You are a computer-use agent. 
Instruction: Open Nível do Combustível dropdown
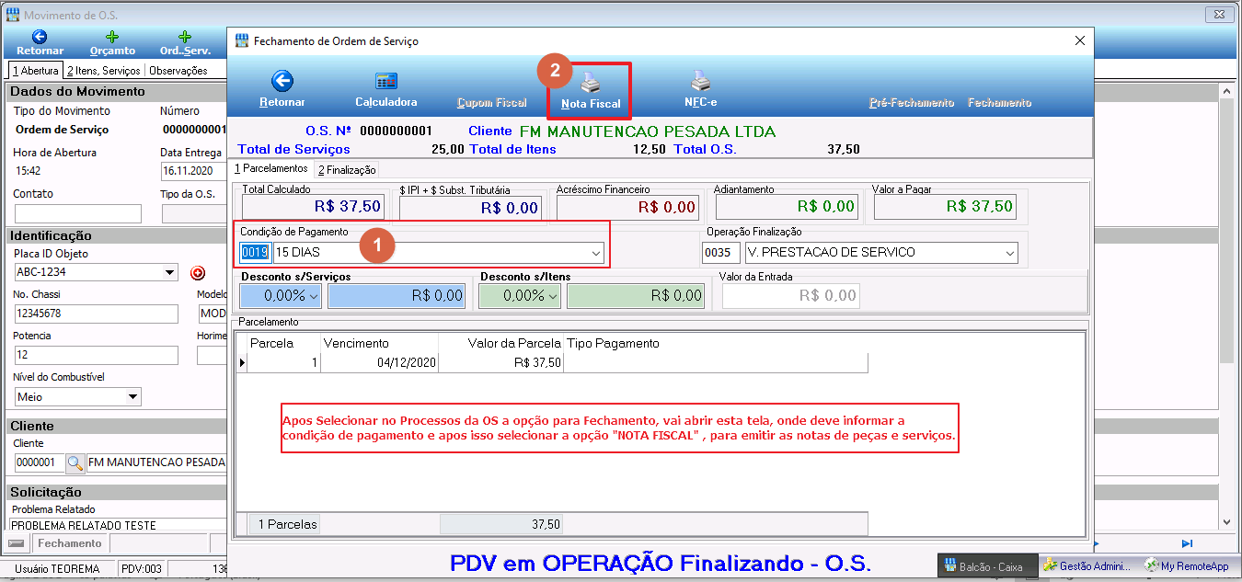click(133, 397)
